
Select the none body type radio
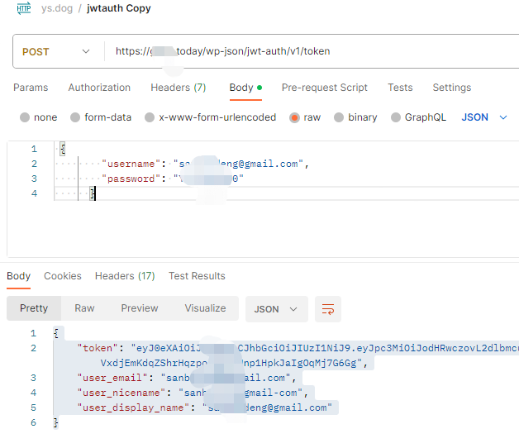click(25, 117)
